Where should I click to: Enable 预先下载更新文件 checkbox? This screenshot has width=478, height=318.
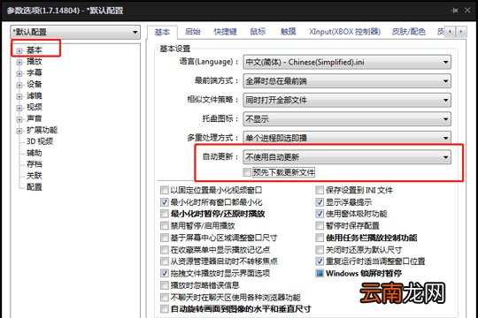[x=247, y=172]
